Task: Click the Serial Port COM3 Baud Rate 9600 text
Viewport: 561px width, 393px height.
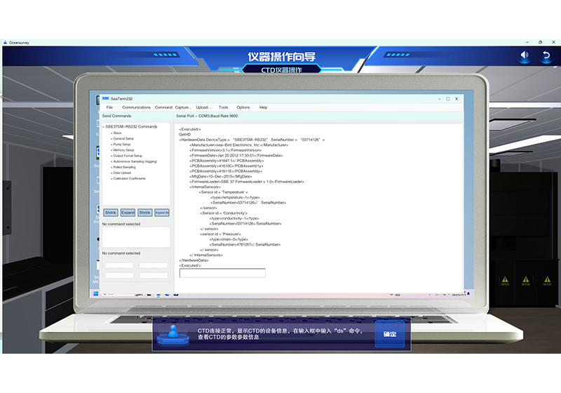Action: click(x=207, y=116)
